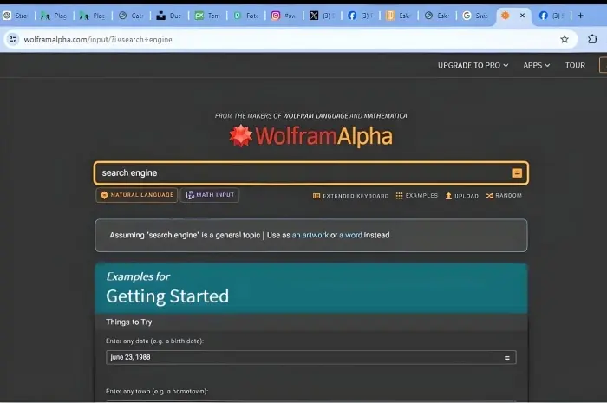The height and width of the screenshot is (403, 607).
Task: Switch to the DuckDuckGo 'Duc' tab
Action: pos(169,16)
